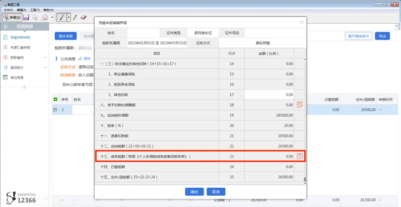
Task: Select the Pen tool
Action: pos(61,17)
